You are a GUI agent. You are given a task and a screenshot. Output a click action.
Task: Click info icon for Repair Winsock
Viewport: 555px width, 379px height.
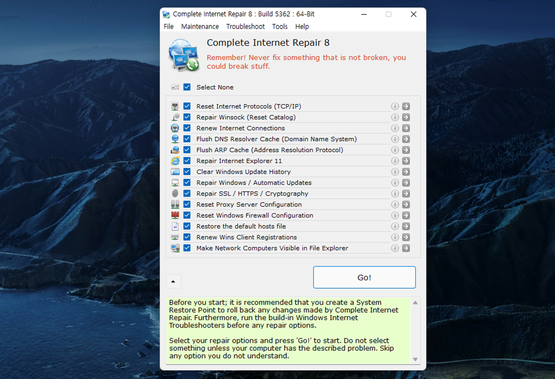395,117
